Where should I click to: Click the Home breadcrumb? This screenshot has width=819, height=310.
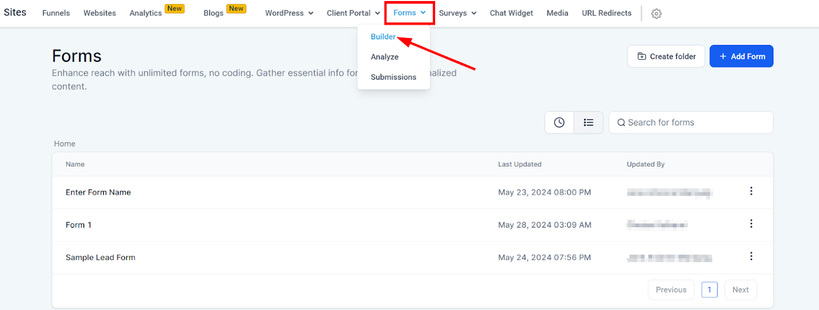(x=64, y=144)
